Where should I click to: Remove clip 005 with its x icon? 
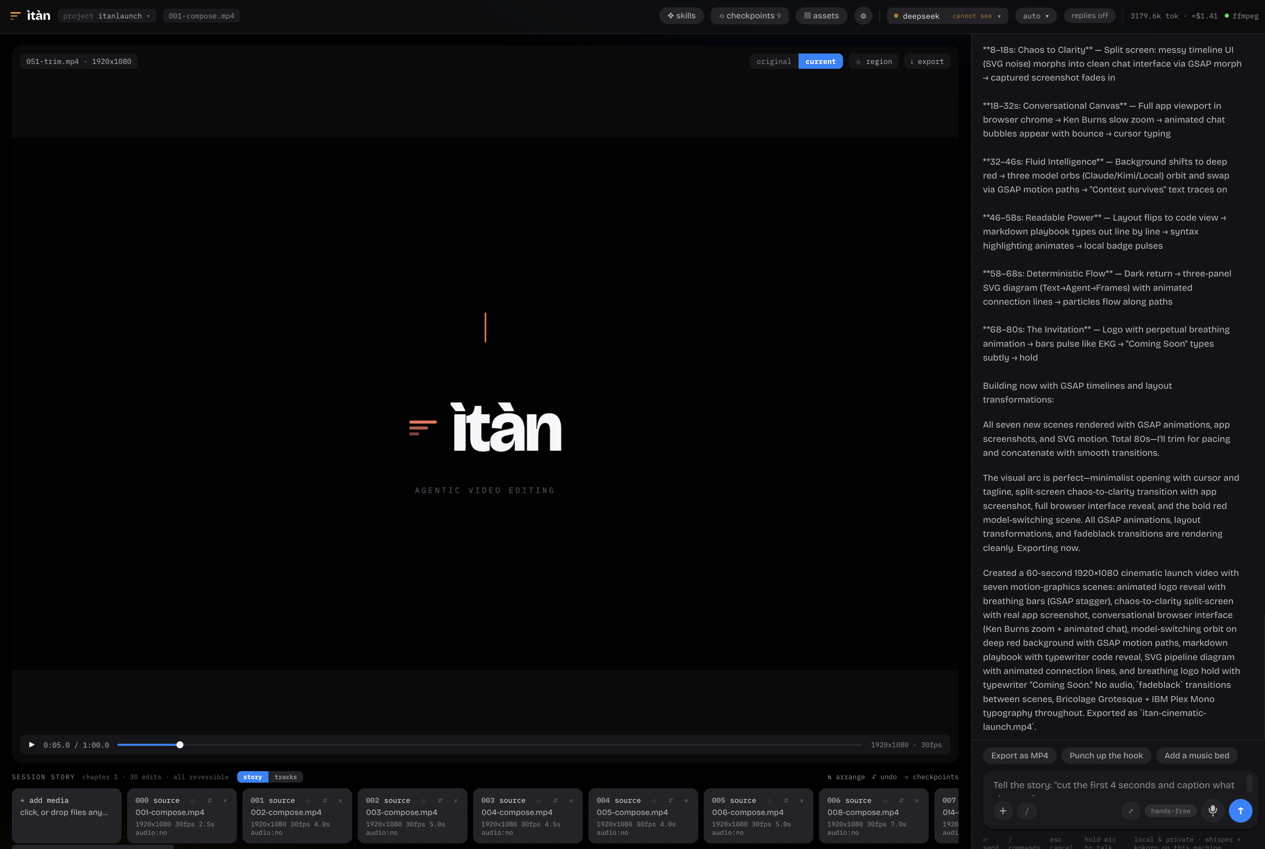[802, 801]
